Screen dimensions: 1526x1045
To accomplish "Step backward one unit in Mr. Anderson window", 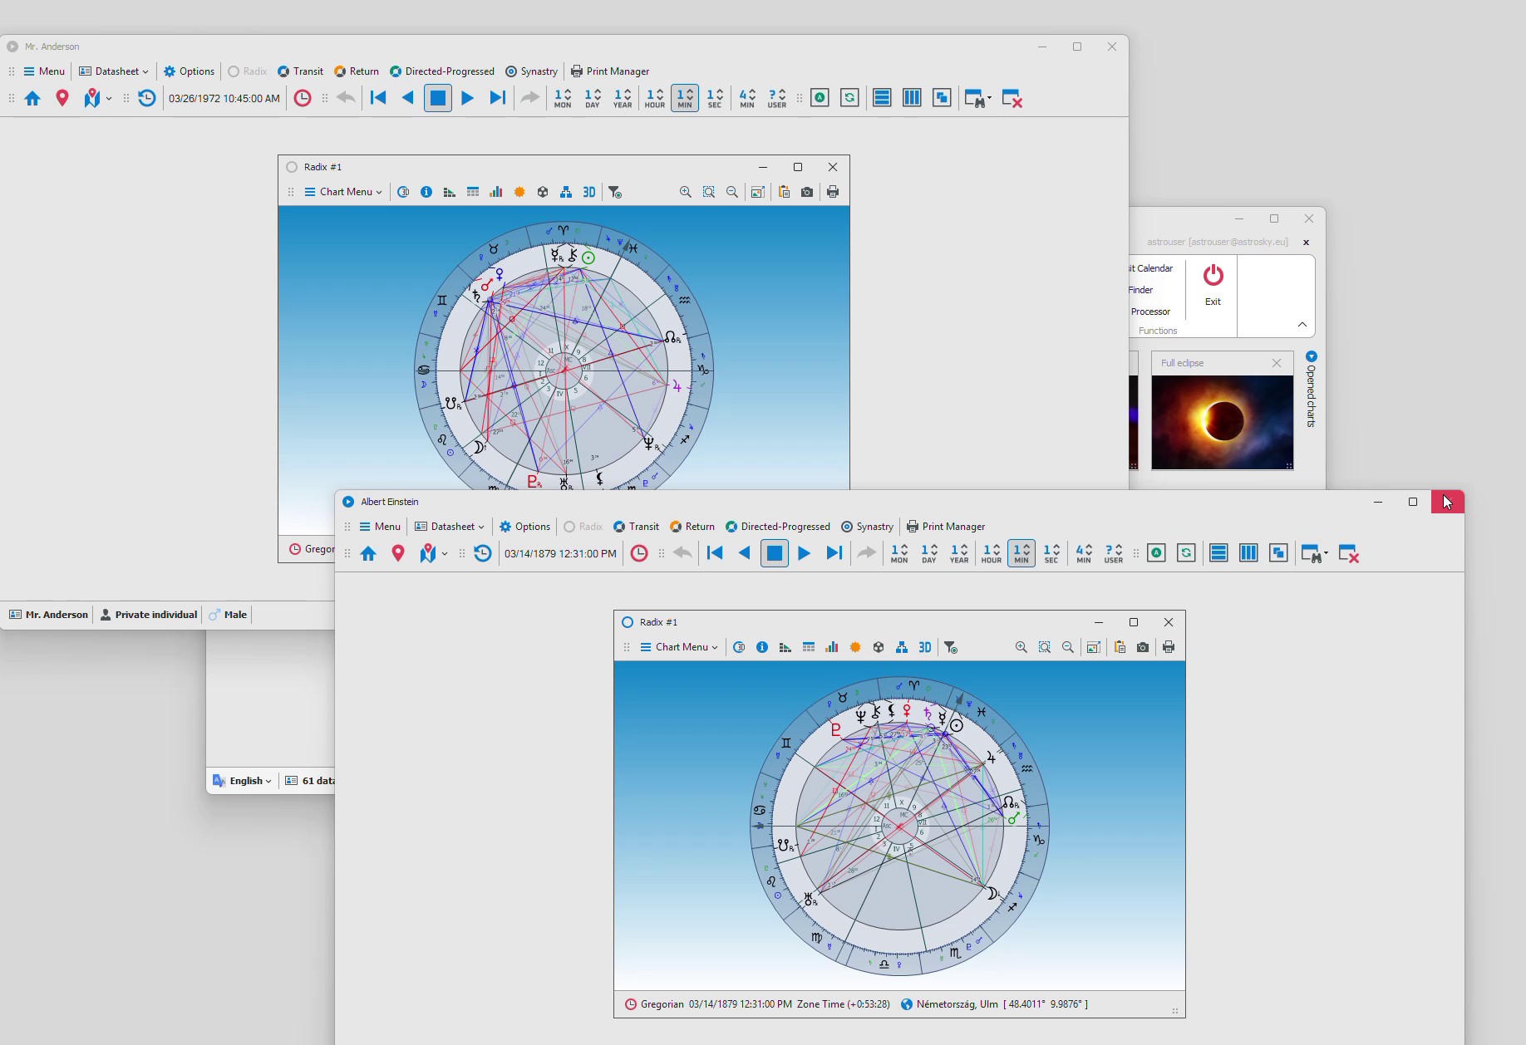I will tap(407, 98).
